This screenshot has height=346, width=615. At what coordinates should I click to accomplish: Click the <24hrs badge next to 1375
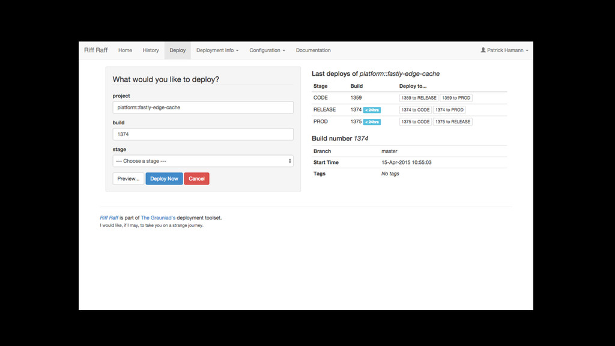tap(372, 122)
